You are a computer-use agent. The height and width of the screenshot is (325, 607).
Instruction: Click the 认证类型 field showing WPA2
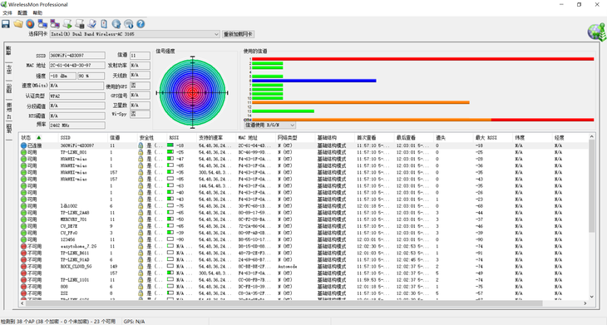pos(77,96)
